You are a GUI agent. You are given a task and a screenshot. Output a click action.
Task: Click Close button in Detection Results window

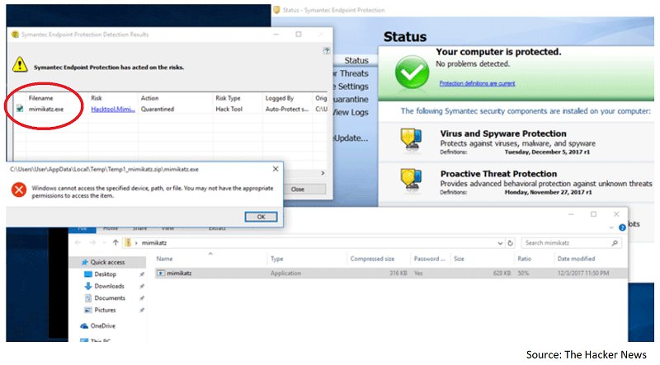(x=298, y=190)
